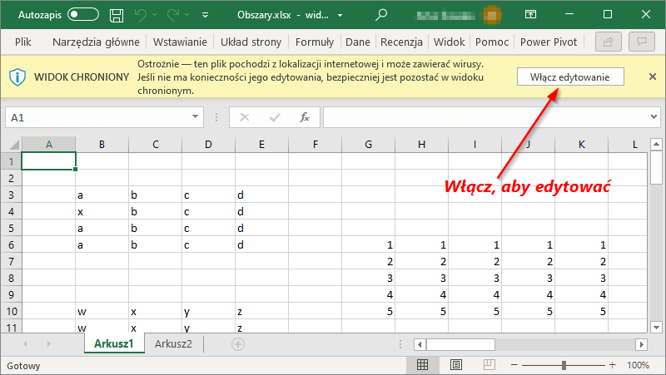The width and height of the screenshot is (666, 375).
Task: Switch to Page Layout view icon
Action: tap(456, 365)
